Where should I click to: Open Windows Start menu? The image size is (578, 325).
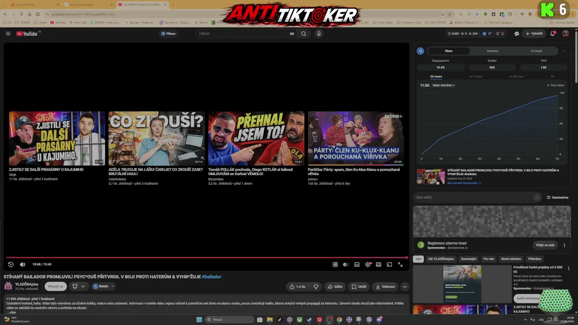click(199, 320)
